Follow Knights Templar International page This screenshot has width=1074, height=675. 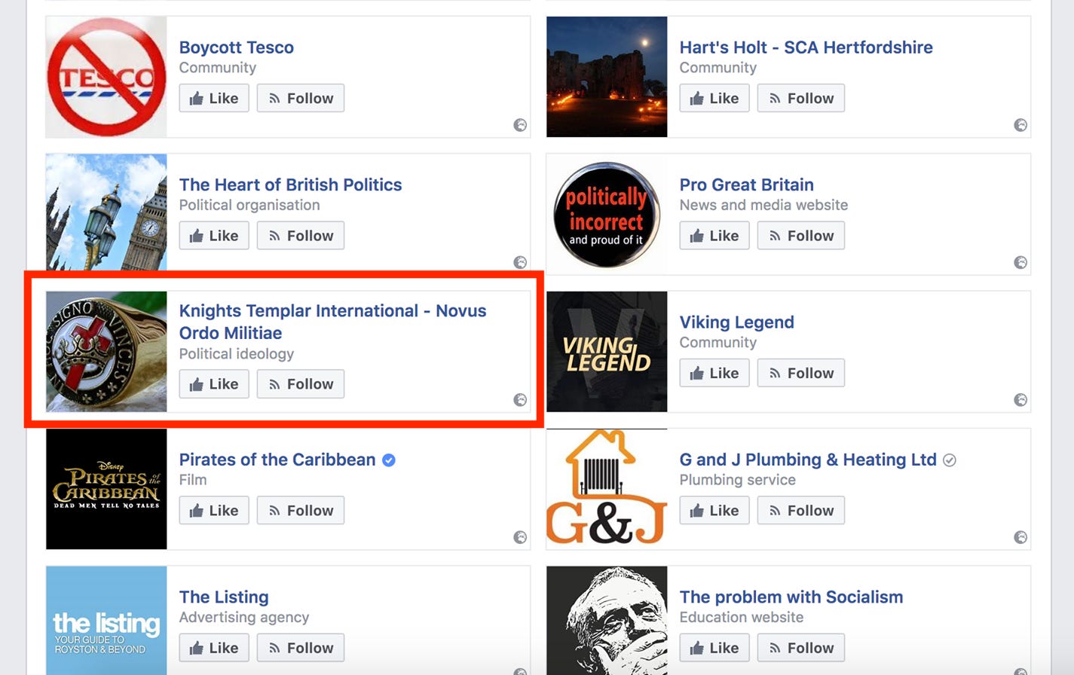click(301, 384)
